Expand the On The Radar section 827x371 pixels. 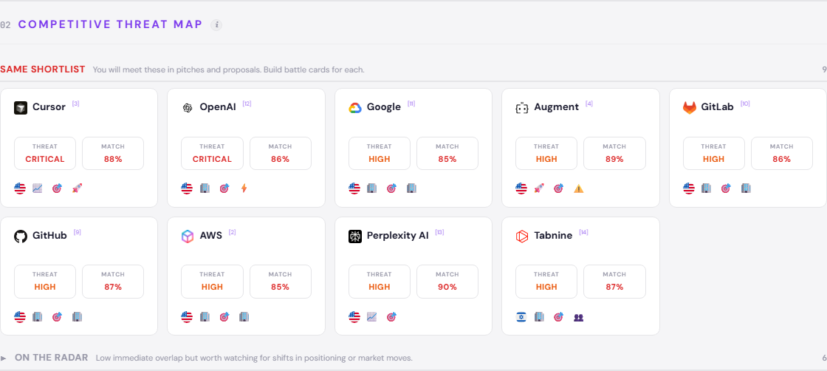click(4, 358)
